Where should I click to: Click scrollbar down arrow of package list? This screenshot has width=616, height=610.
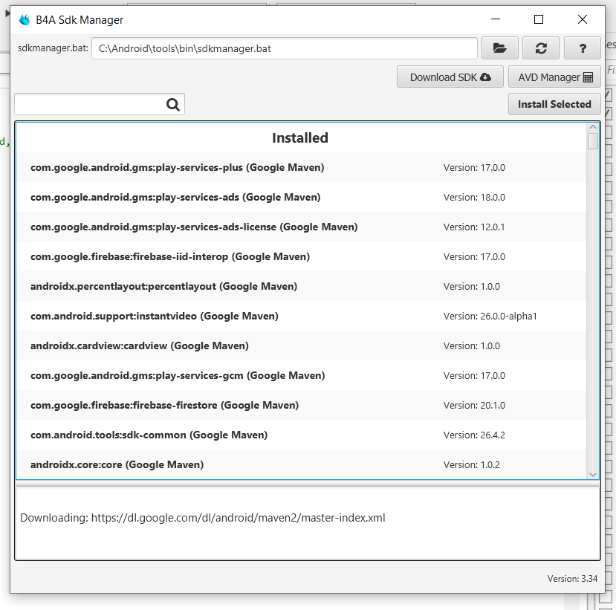(592, 474)
